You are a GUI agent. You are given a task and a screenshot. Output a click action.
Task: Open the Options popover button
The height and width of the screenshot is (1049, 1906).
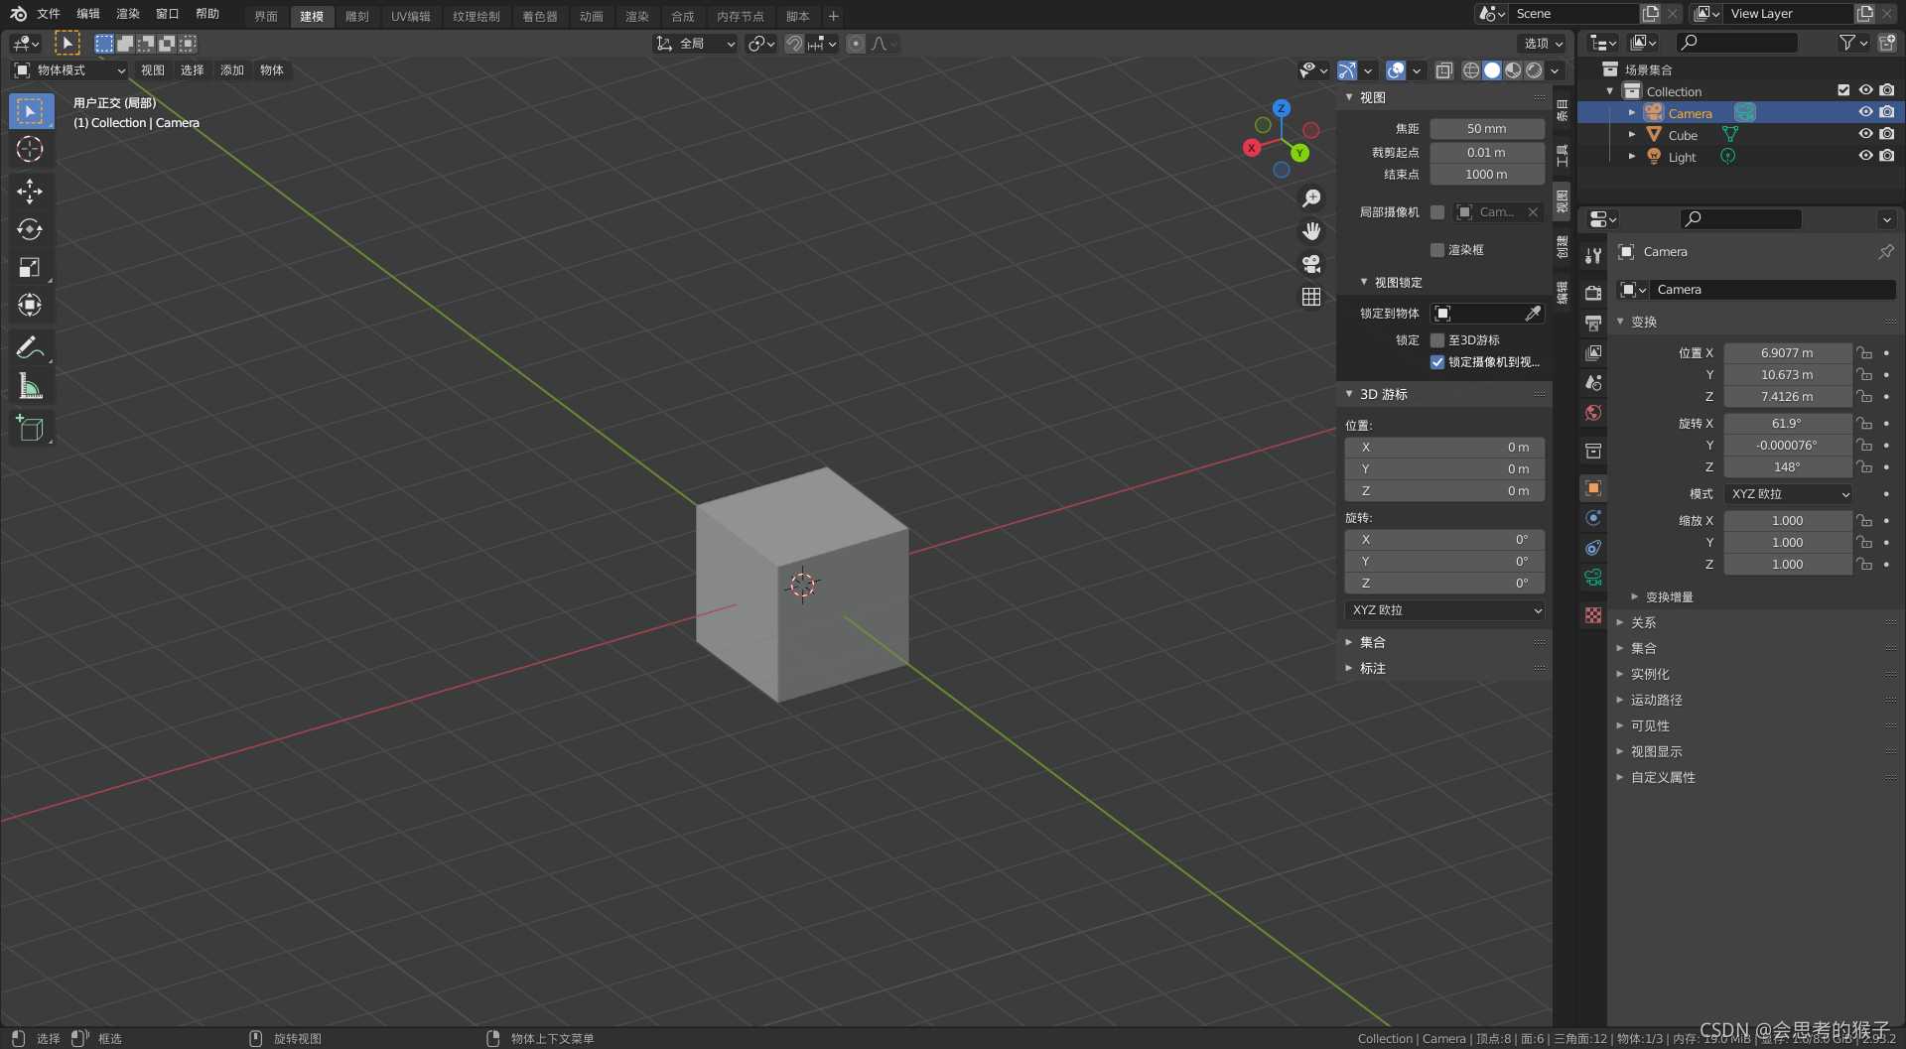point(1544,44)
